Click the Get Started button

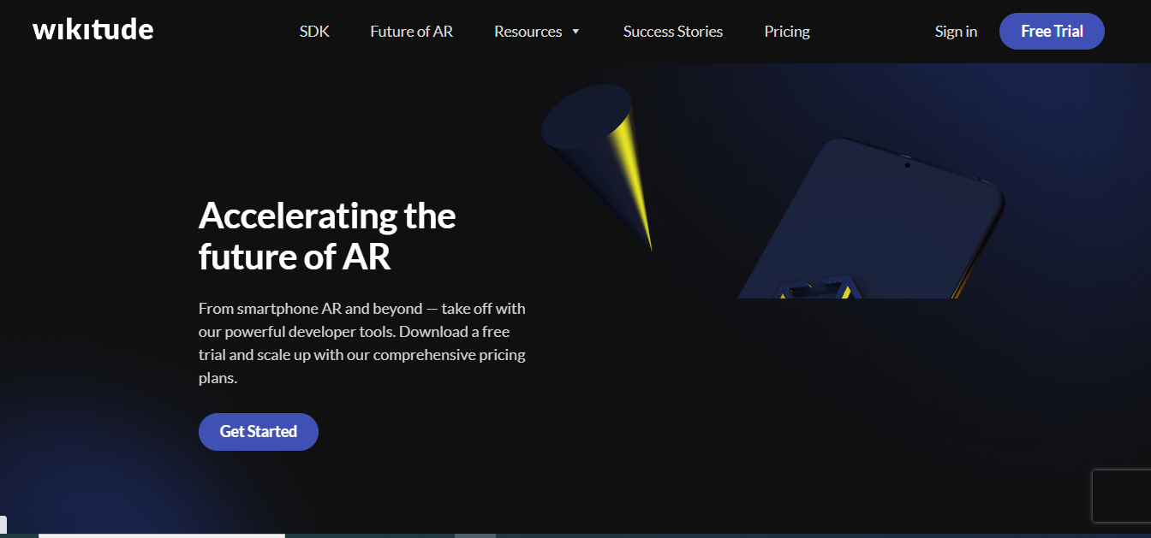pyautogui.click(x=259, y=432)
